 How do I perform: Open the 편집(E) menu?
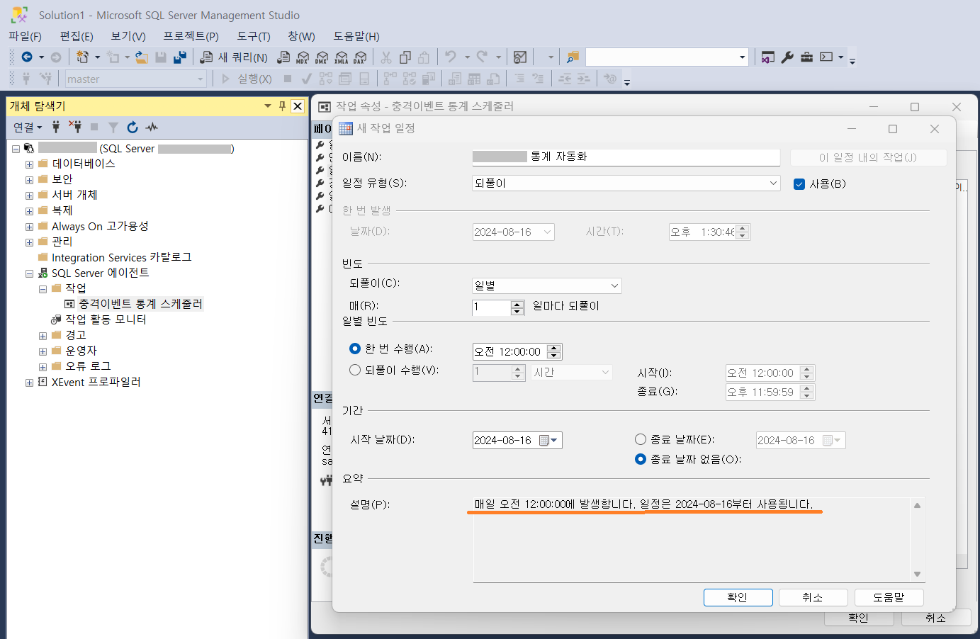pos(77,36)
